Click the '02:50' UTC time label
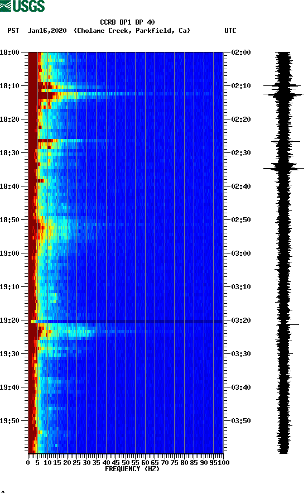Screen dimensions: 308x498 241,220
